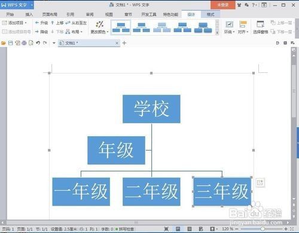Toggle the ribbon collapse icon
The height and width of the screenshot is (233, 299).
(264, 5)
